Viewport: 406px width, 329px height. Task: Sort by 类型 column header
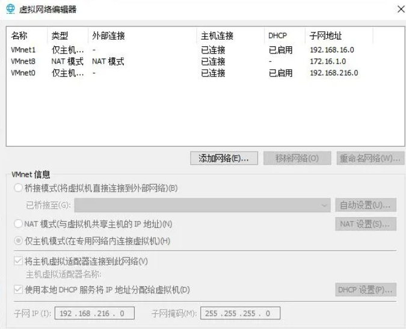click(x=68, y=35)
